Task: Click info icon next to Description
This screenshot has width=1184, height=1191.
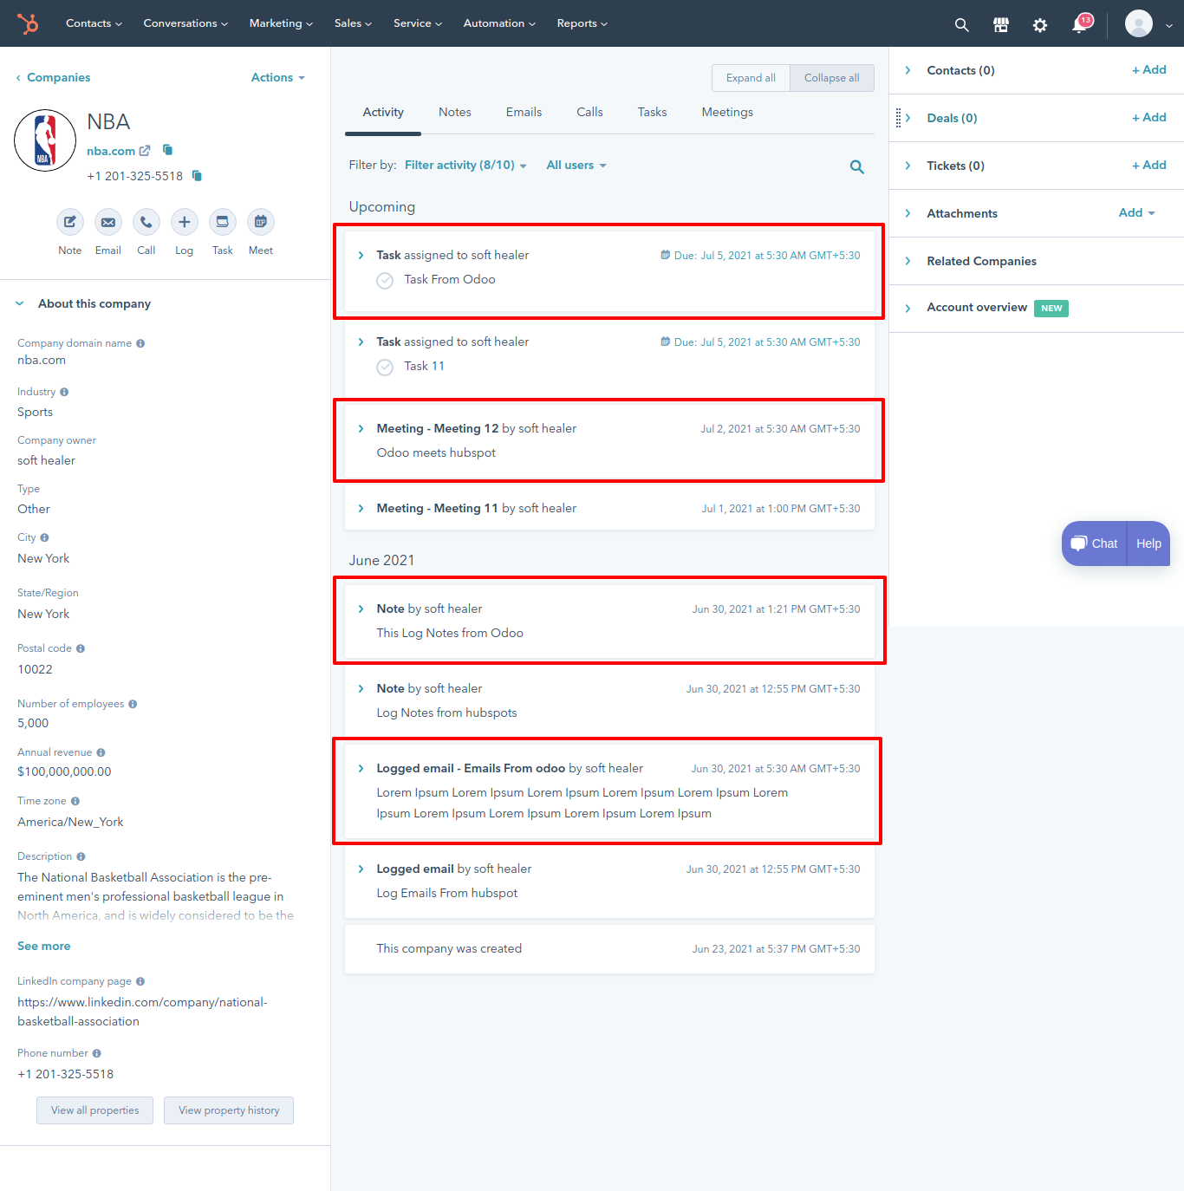Action: point(81,856)
